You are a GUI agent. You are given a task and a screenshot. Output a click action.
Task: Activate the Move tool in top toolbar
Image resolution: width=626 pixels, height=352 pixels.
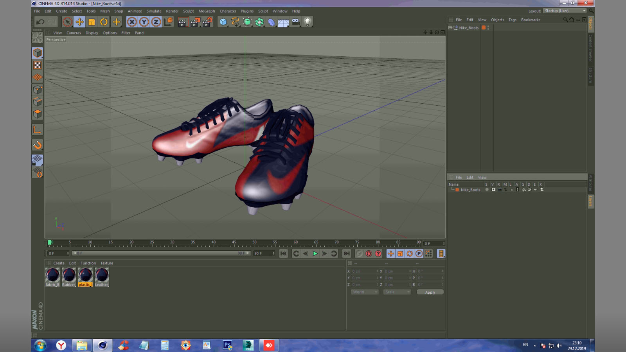coord(79,22)
